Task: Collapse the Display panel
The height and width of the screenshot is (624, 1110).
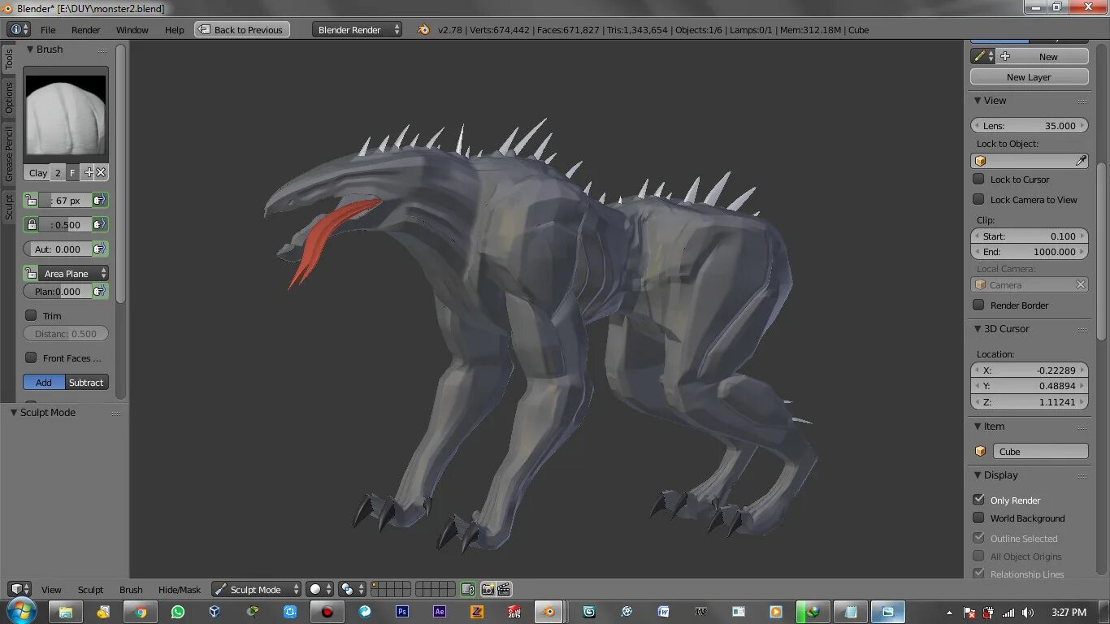Action: click(978, 475)
